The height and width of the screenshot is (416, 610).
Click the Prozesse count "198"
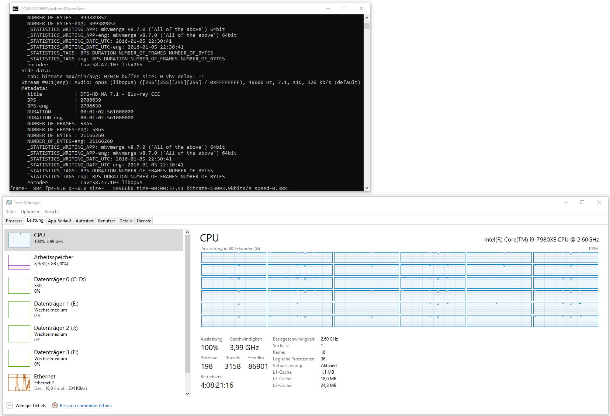click(x=207, y=367)
